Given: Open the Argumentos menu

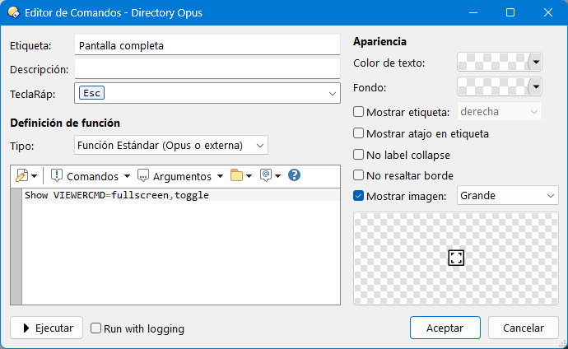Looking at the screenshot, I should pyautogui.click(x=180, y=176).
